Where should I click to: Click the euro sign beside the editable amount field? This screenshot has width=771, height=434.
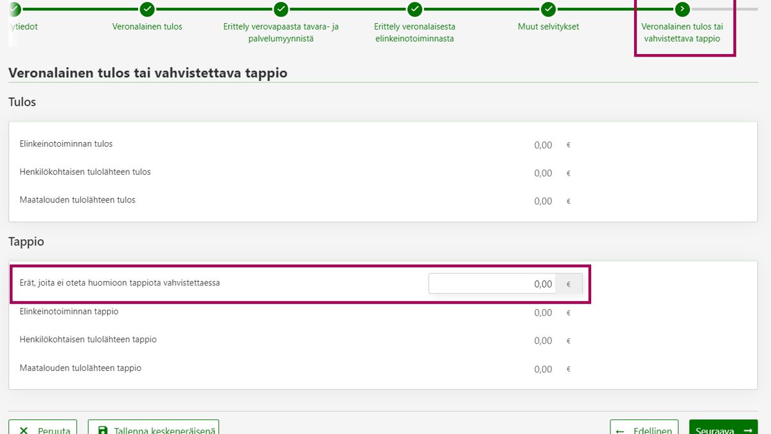click(568, 284)
